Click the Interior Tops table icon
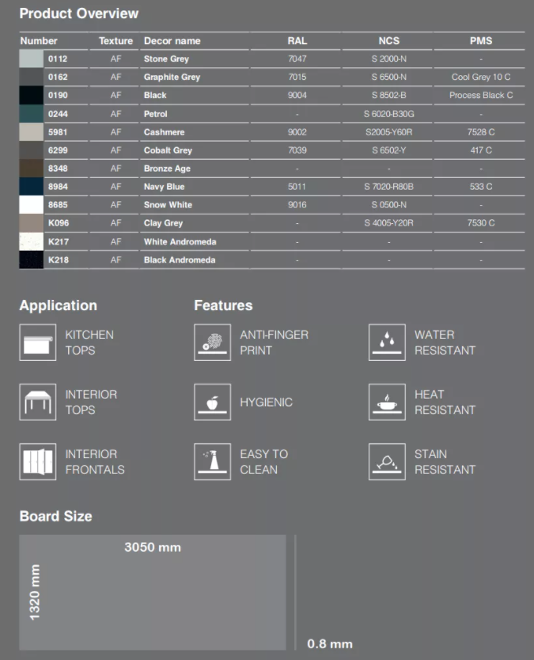This screenshot has height=660, width=534. [37, 402]
